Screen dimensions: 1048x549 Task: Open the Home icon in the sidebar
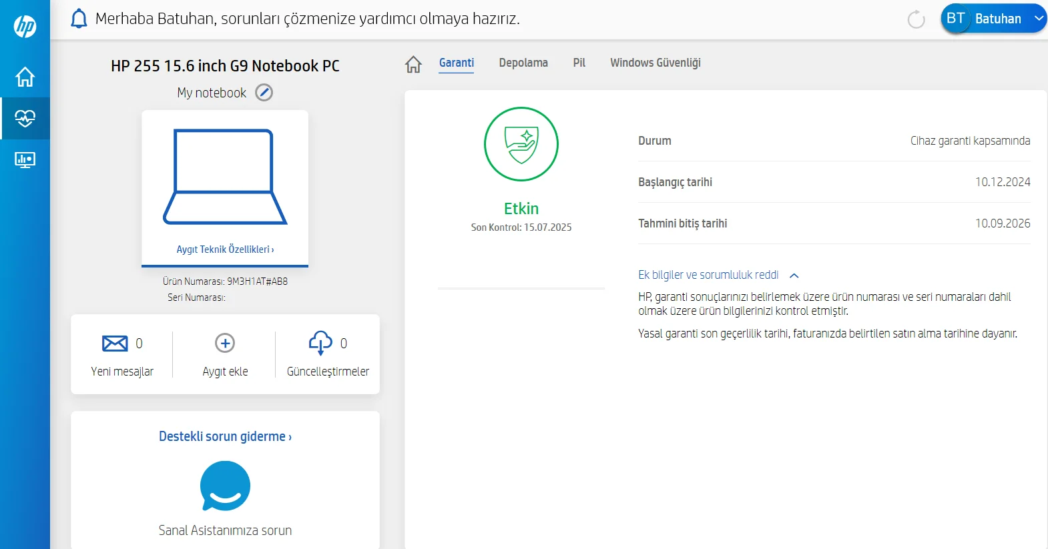pos(25,77)
